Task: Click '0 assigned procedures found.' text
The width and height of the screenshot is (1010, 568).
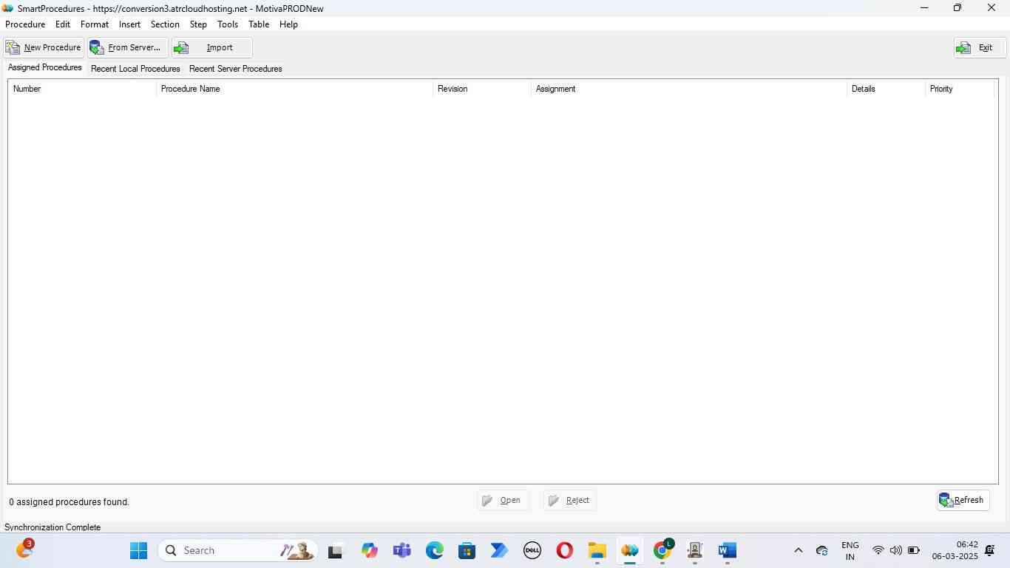Action: coord(70,502)
